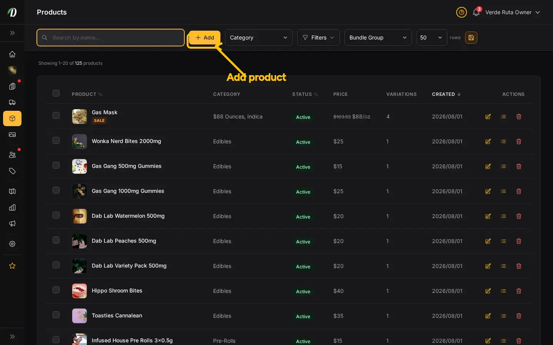Tick the select-all checkbox in table header
Image resolution: width=553 pixels, height=345 pixels.
coord(56,93)
